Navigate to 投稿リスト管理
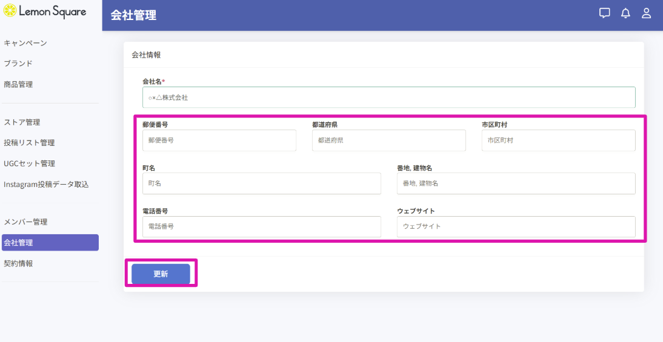Image resolution: width=663 pixels, height=342 pixels. pos(29,143)
